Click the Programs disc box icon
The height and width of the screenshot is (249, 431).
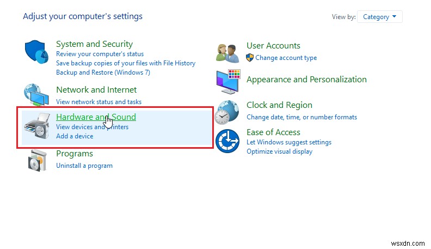[x=37, y=160]
